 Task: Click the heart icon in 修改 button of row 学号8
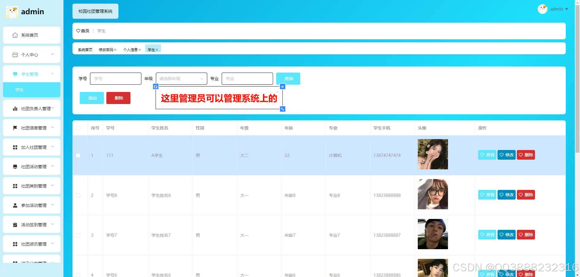[x=501, y=195]
